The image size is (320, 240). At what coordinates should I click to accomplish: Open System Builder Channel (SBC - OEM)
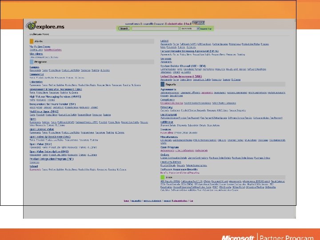pos(183,66)
